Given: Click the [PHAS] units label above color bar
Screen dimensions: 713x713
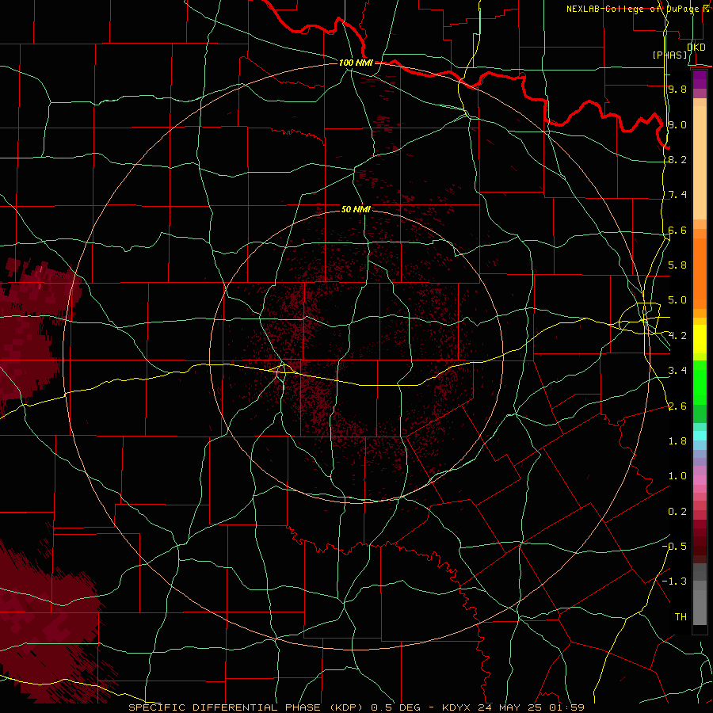Looking at the screenshot, I should point(669,55).
